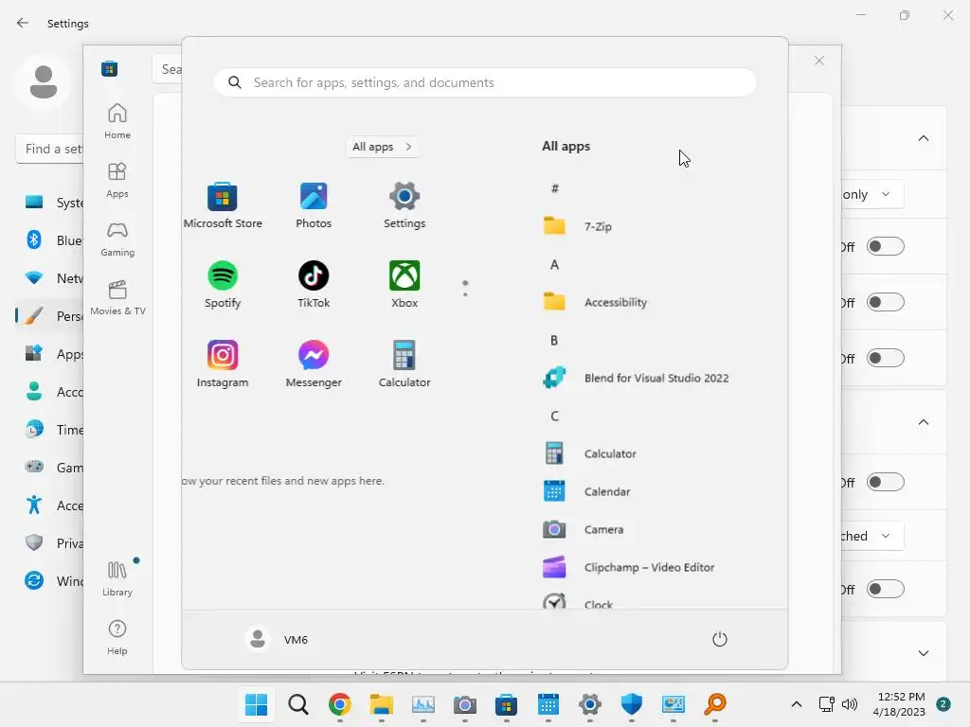Open the pinned Xbox app
This screenshot has height=727, width=970.
click(404, 285)
